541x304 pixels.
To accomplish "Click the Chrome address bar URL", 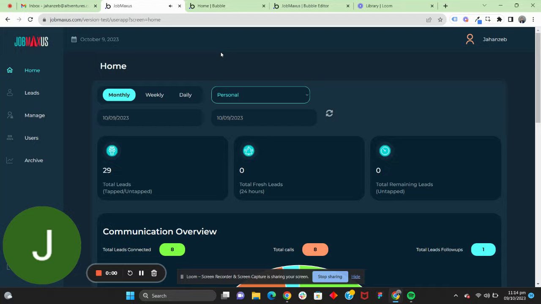I will click(105, 19).
